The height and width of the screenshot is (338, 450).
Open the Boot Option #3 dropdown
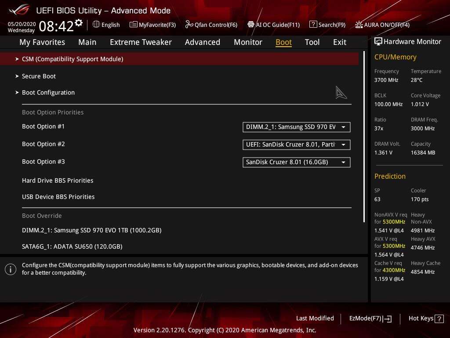(296, 162)
